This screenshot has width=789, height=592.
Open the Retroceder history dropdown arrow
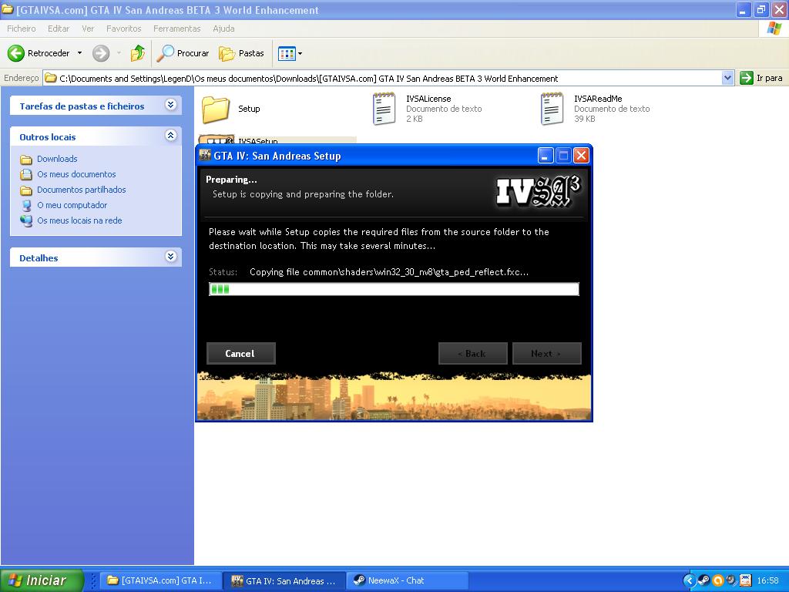point(79,53)
